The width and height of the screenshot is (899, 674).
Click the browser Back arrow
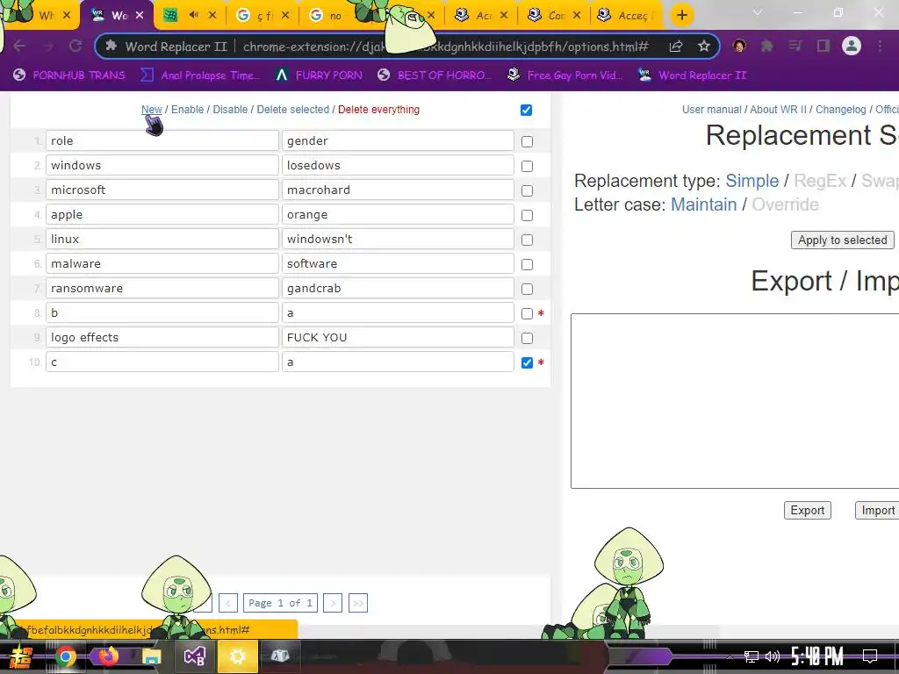coord(19,46)
